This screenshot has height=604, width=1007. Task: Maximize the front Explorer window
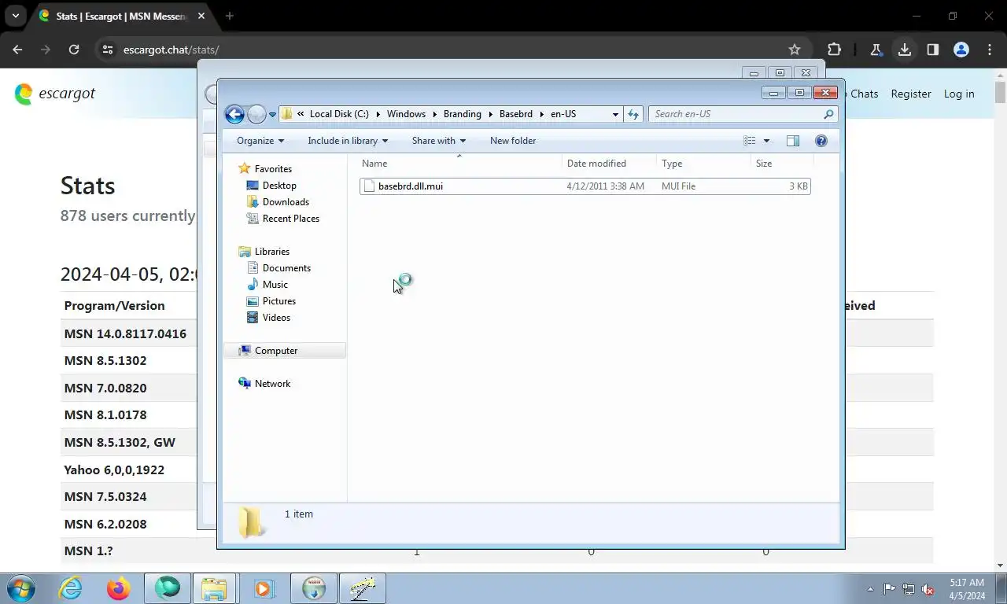point(799,93)
